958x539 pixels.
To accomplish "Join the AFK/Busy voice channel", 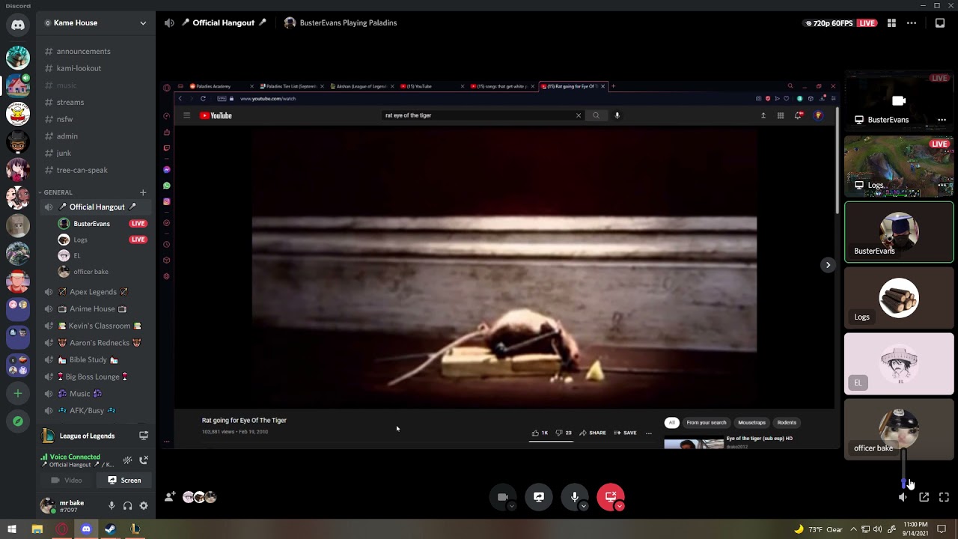I will (96, 411).
